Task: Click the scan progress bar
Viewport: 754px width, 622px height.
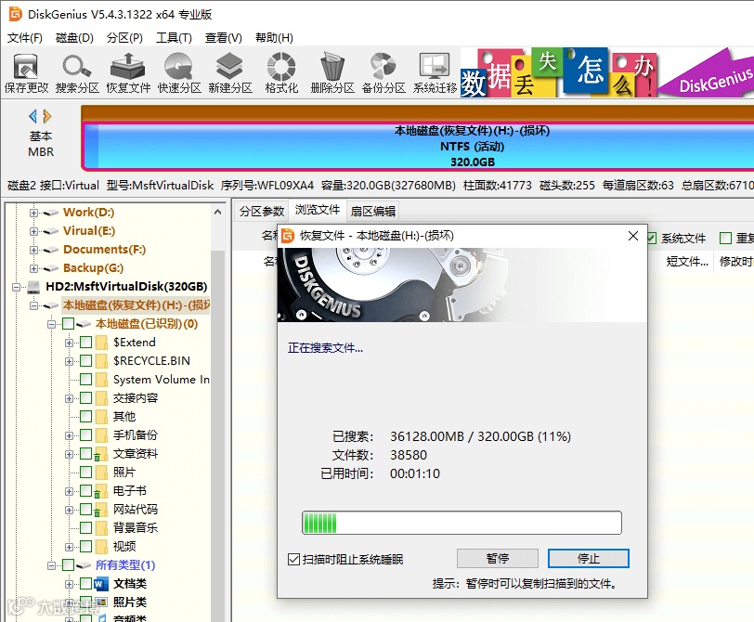Action: [461, 523]
